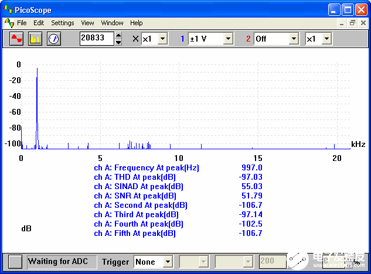Image resolution: width=371 pixels, height=274 pixels.
Task: Decrease the frequency range with down arrow
Action: (x=118, y=42)
